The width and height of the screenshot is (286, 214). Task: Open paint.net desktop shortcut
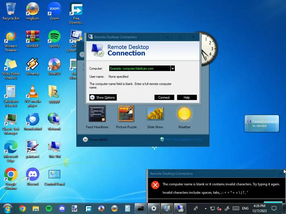click(x=32, y=149)
